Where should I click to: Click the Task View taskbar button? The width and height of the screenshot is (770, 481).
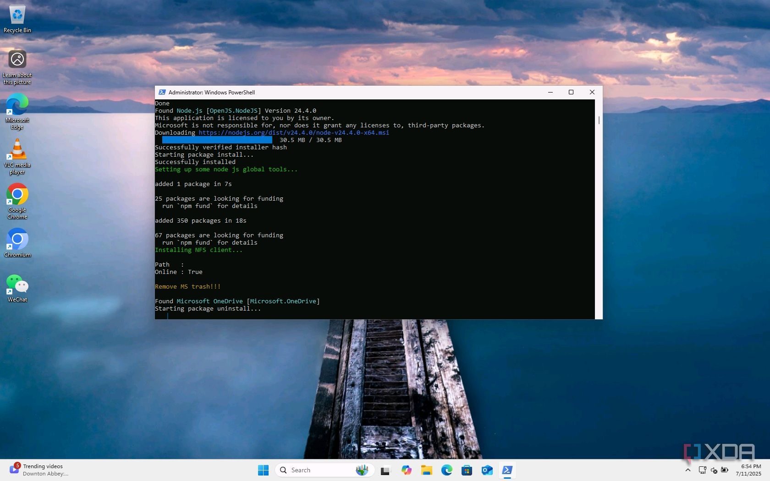click(385, 470)
